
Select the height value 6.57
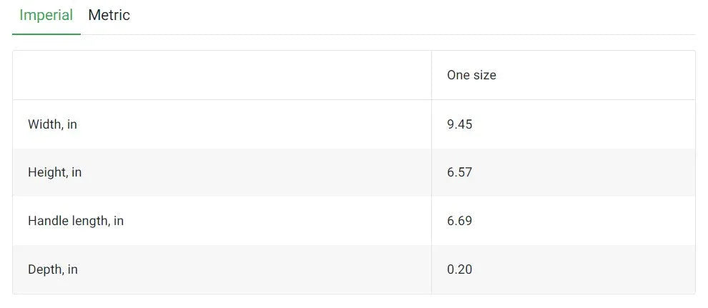tap(459, 172)
